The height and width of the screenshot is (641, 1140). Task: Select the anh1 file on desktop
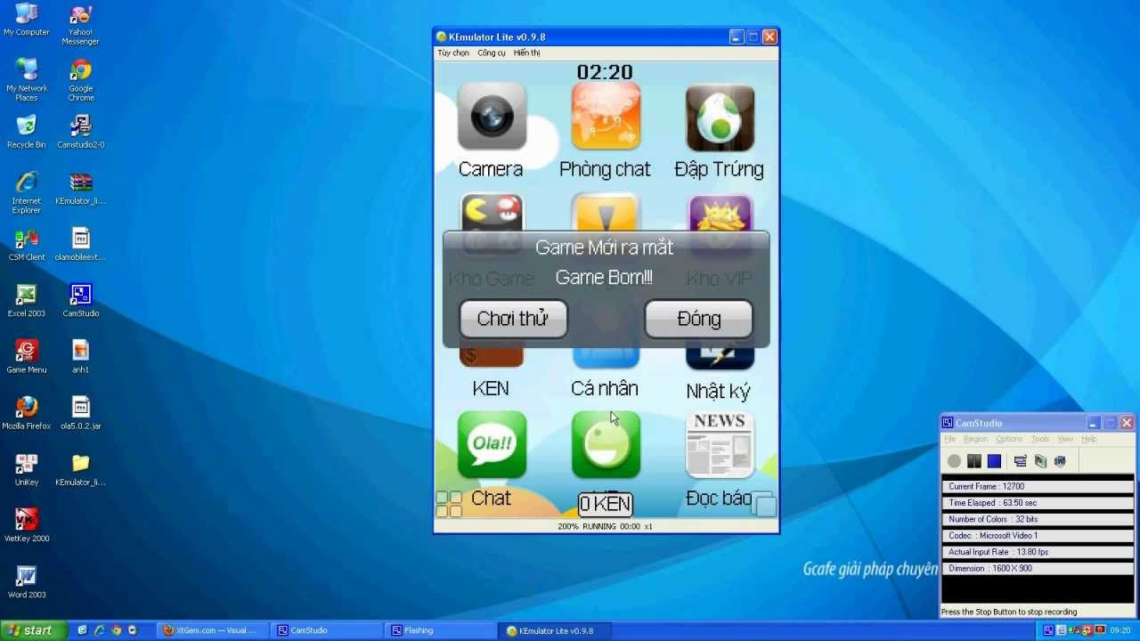80,356
